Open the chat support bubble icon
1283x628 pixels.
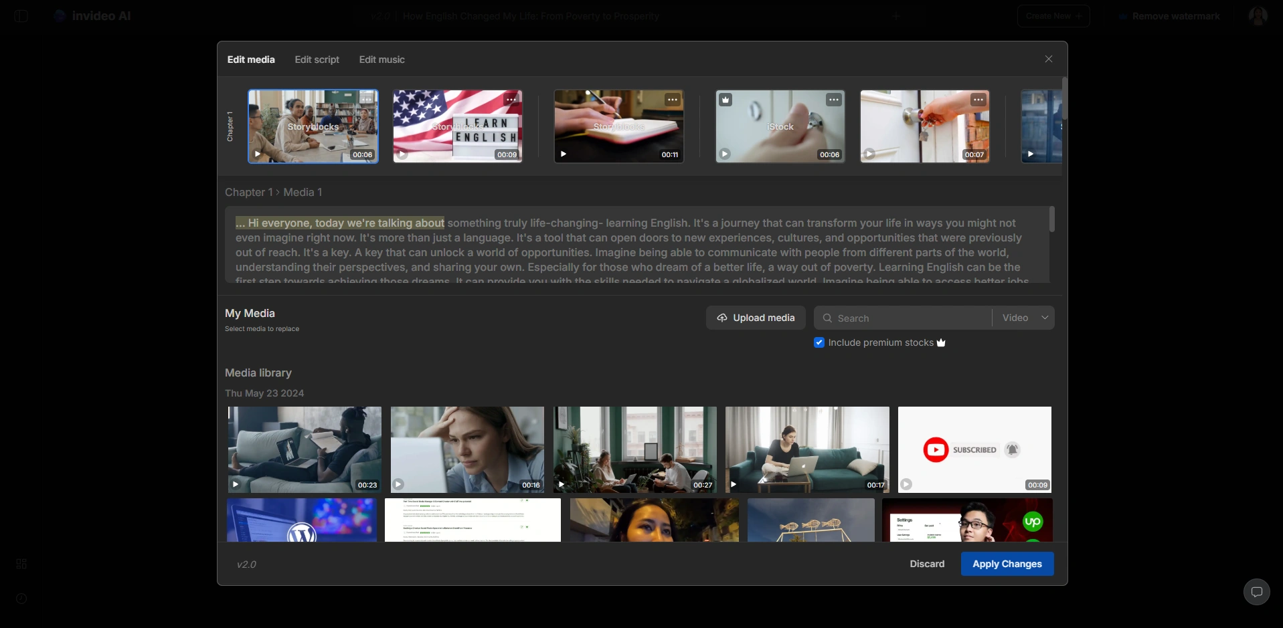click(1256, 592)
